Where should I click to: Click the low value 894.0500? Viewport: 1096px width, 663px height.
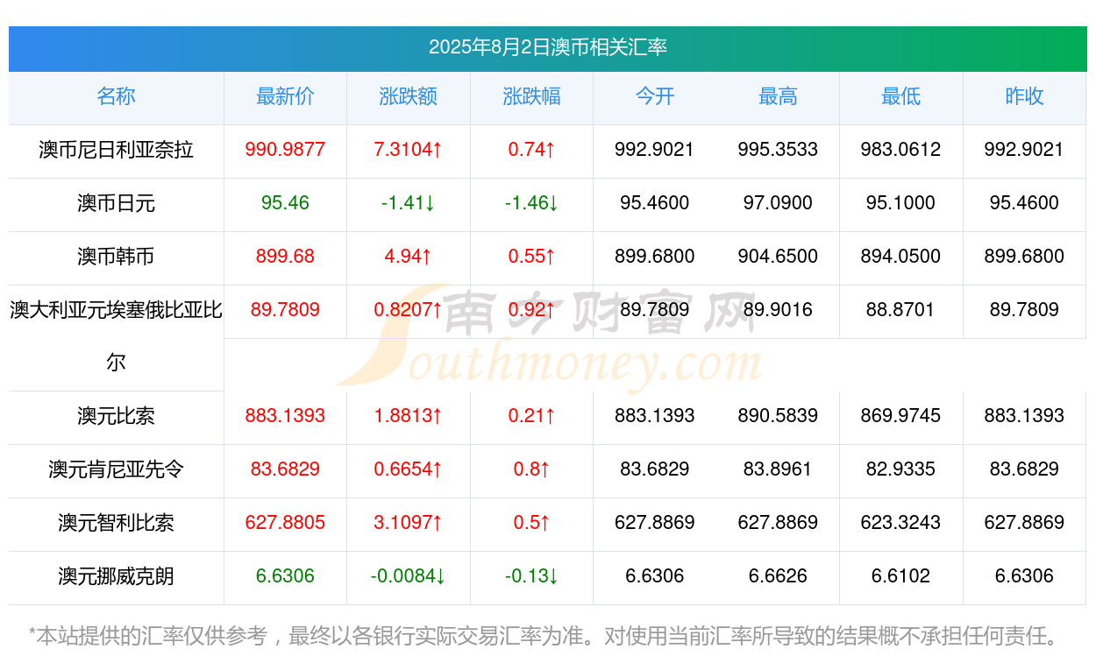click(900, 257)
